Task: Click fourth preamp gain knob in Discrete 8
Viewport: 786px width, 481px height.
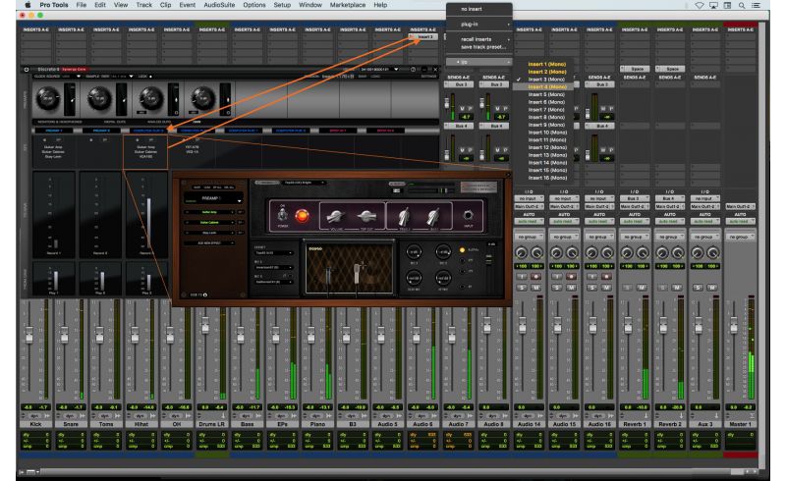Action: [x=202, y=99]
